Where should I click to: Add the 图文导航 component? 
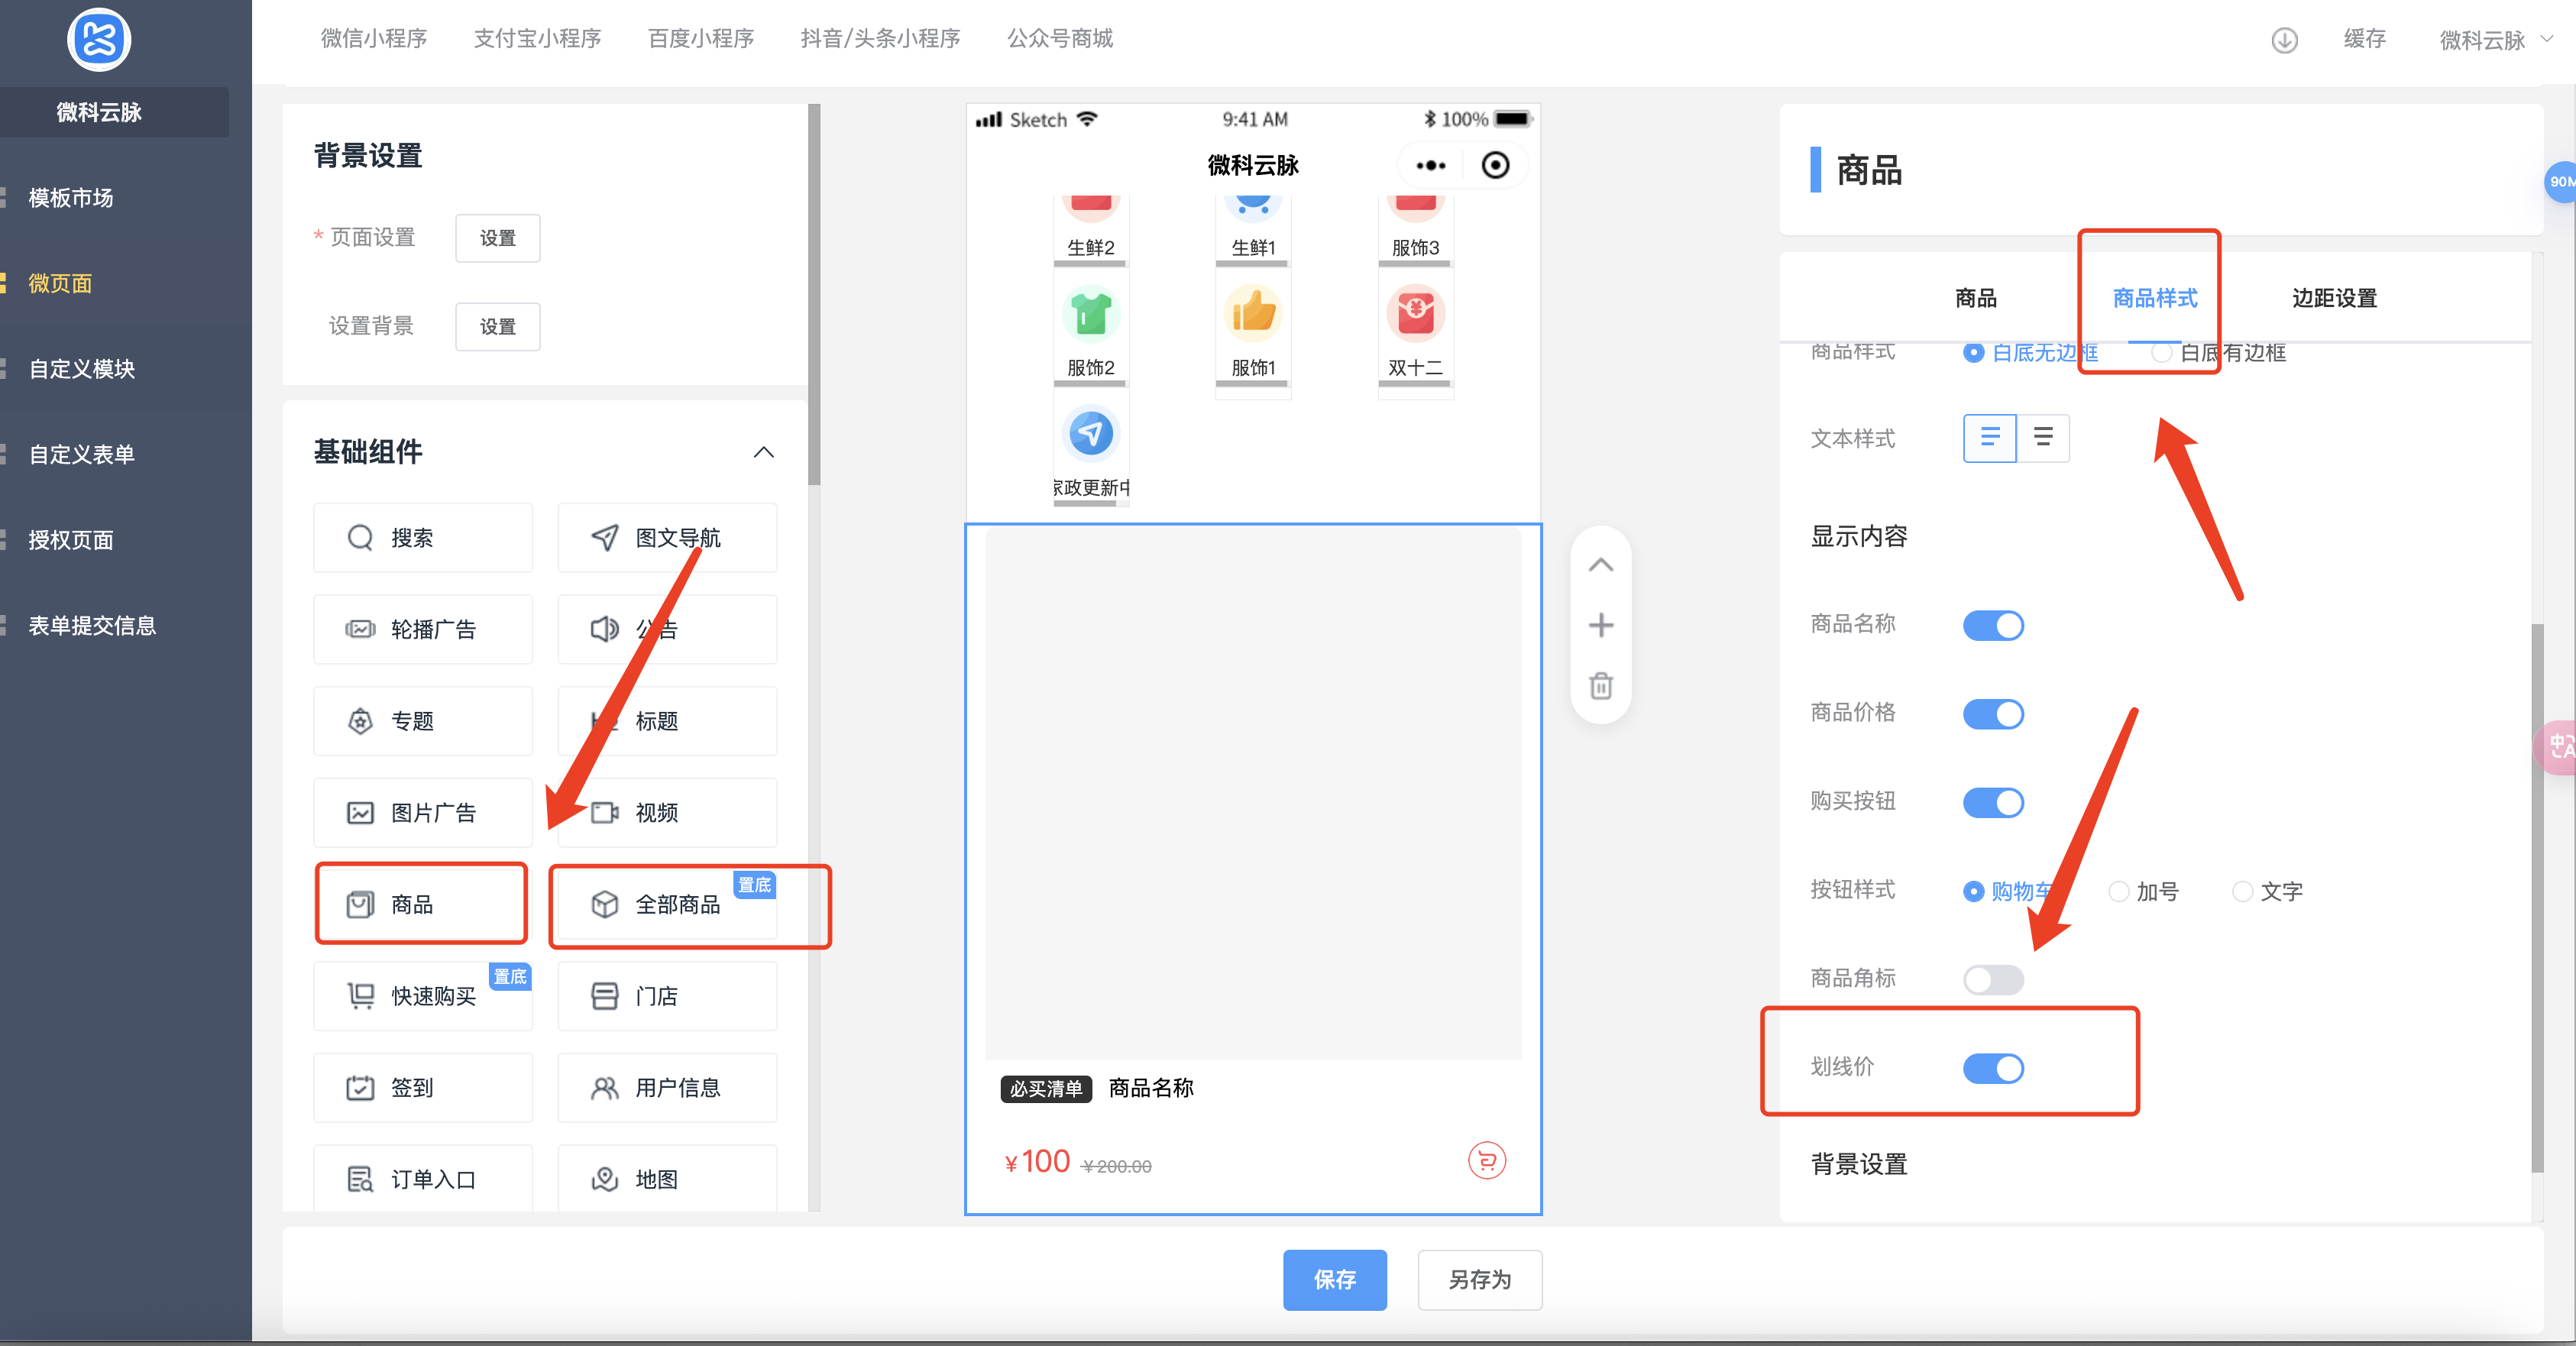(x=667, y=538)
